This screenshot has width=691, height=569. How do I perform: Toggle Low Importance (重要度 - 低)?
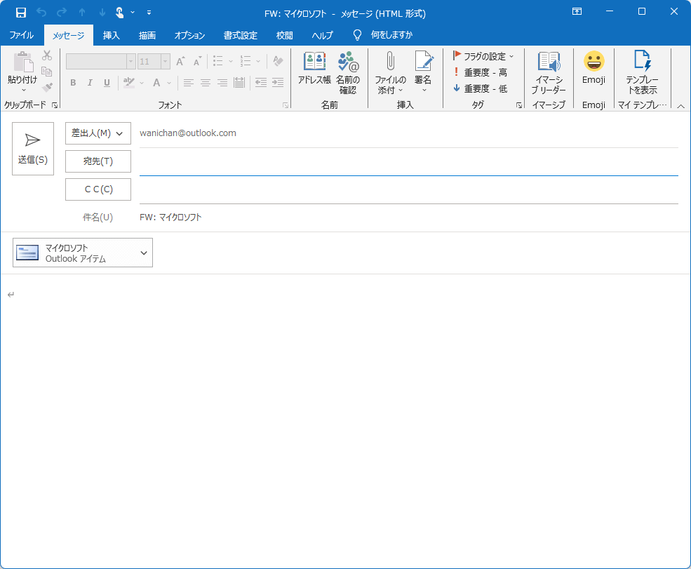pos(480,88)
